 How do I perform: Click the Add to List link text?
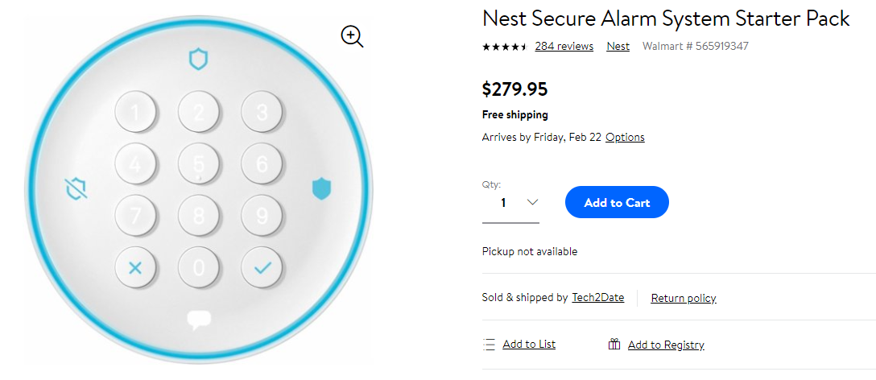click(x=529, y=345)
